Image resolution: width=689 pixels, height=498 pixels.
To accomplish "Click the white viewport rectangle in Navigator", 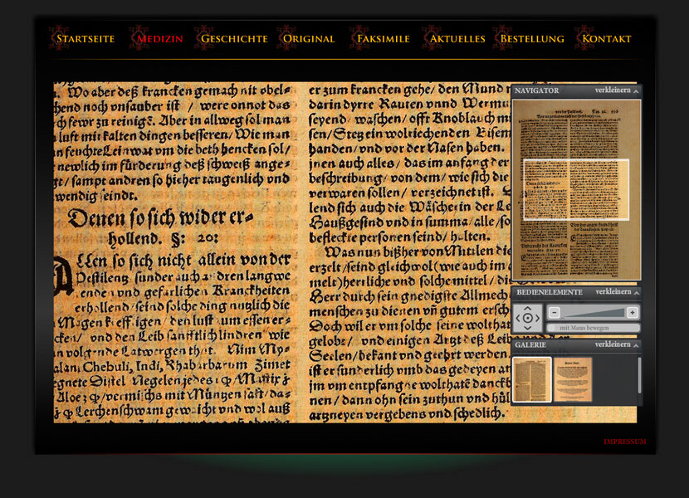I will (x=576, y=189).
